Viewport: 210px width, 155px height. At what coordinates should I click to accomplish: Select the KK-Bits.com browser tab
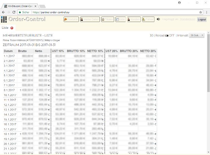[20, 6]
